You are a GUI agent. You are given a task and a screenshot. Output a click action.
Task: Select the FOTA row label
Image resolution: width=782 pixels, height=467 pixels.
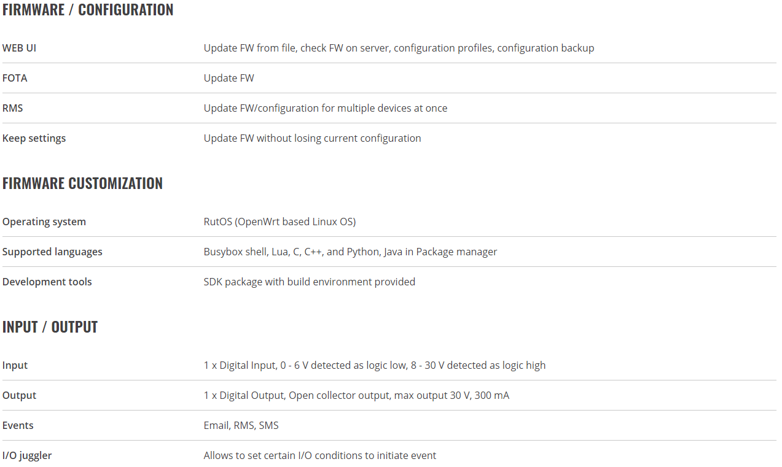[15, 78]
